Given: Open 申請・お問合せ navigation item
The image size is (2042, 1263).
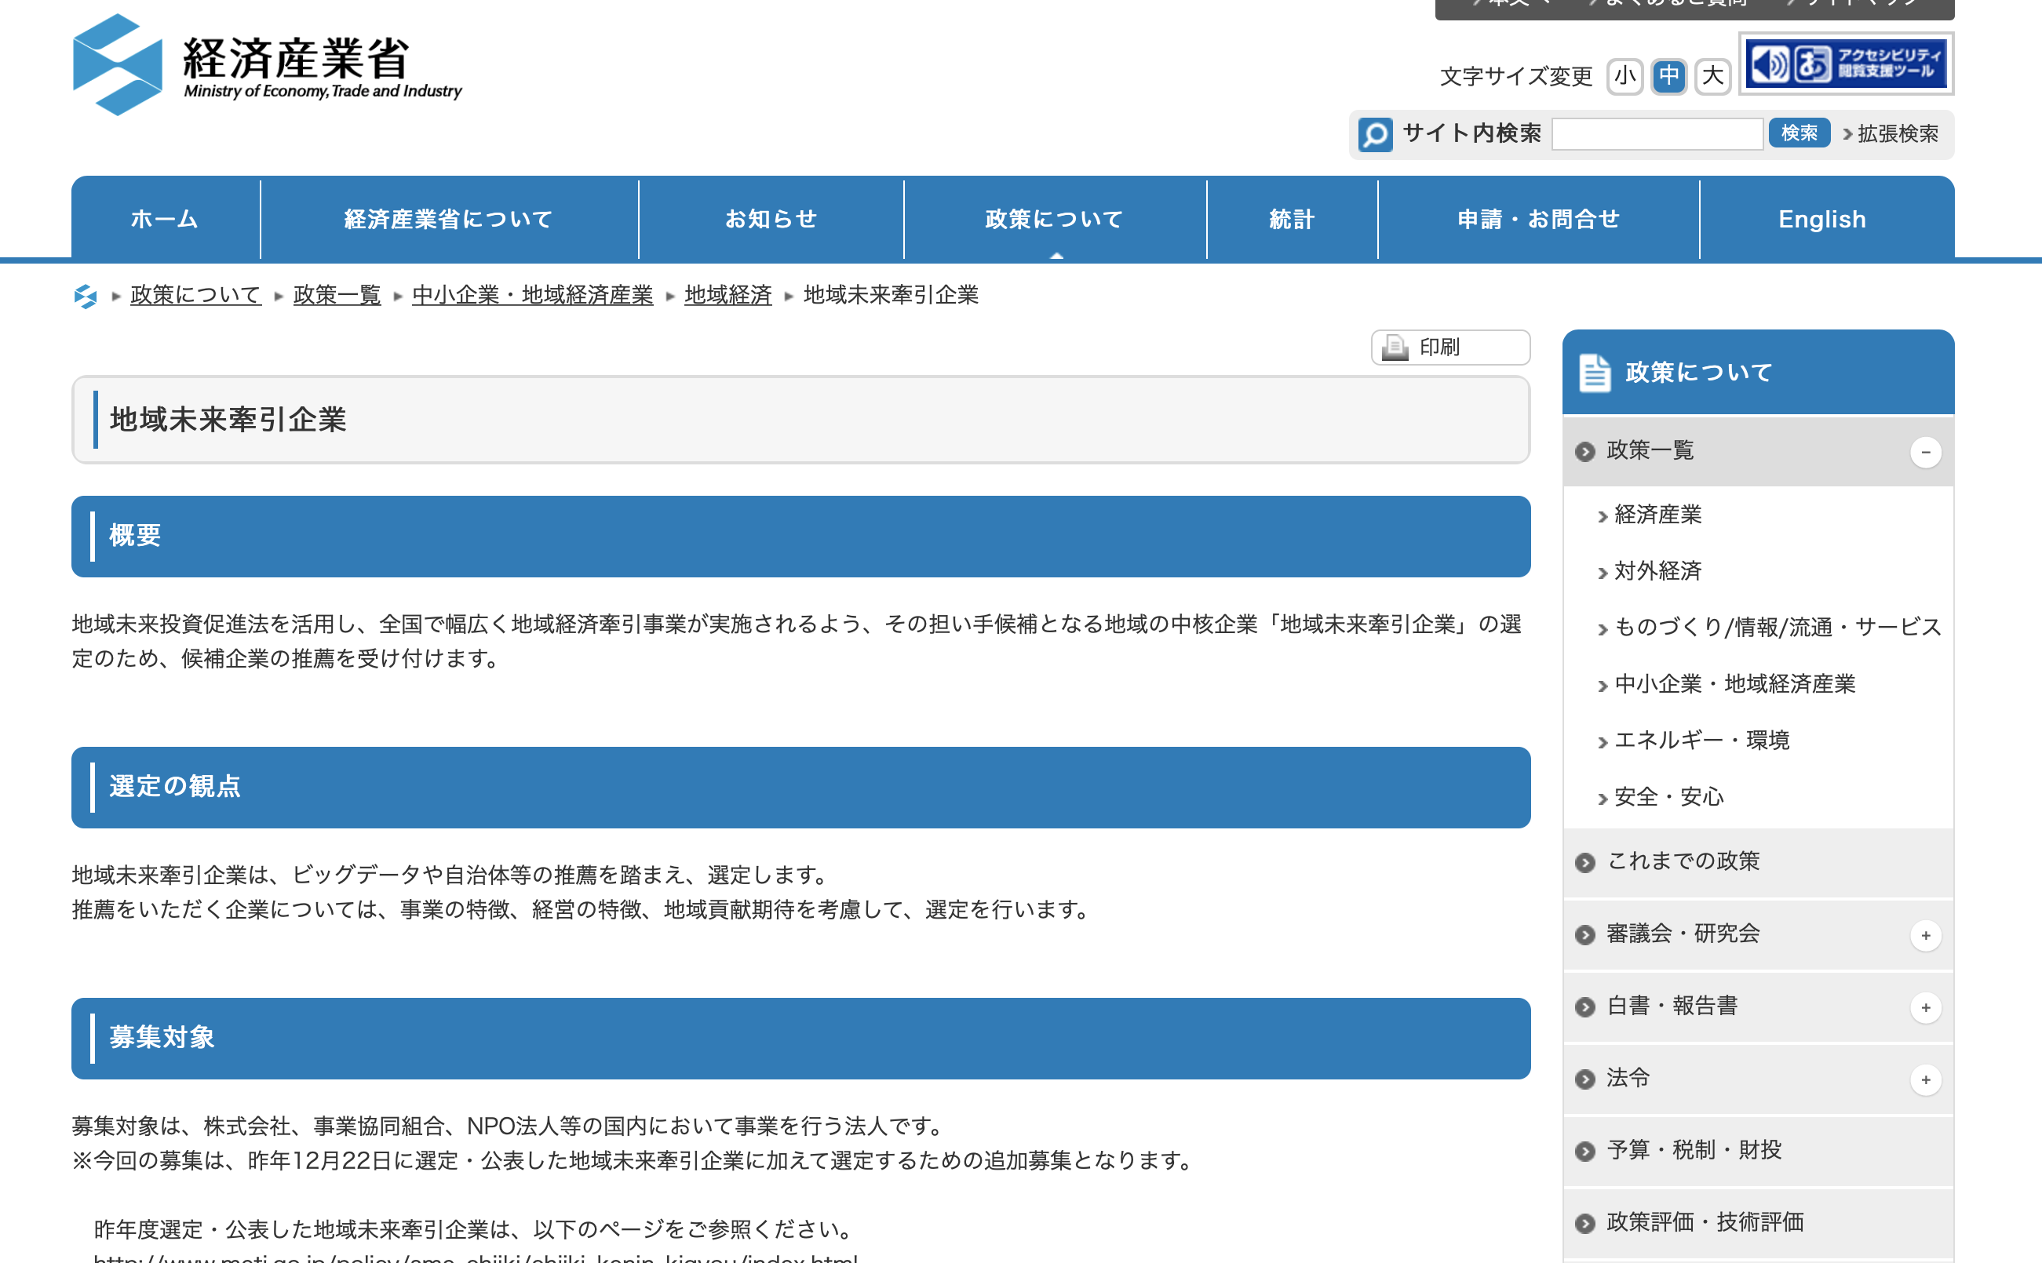Looking at the screenshot, I should [1538, 219].
